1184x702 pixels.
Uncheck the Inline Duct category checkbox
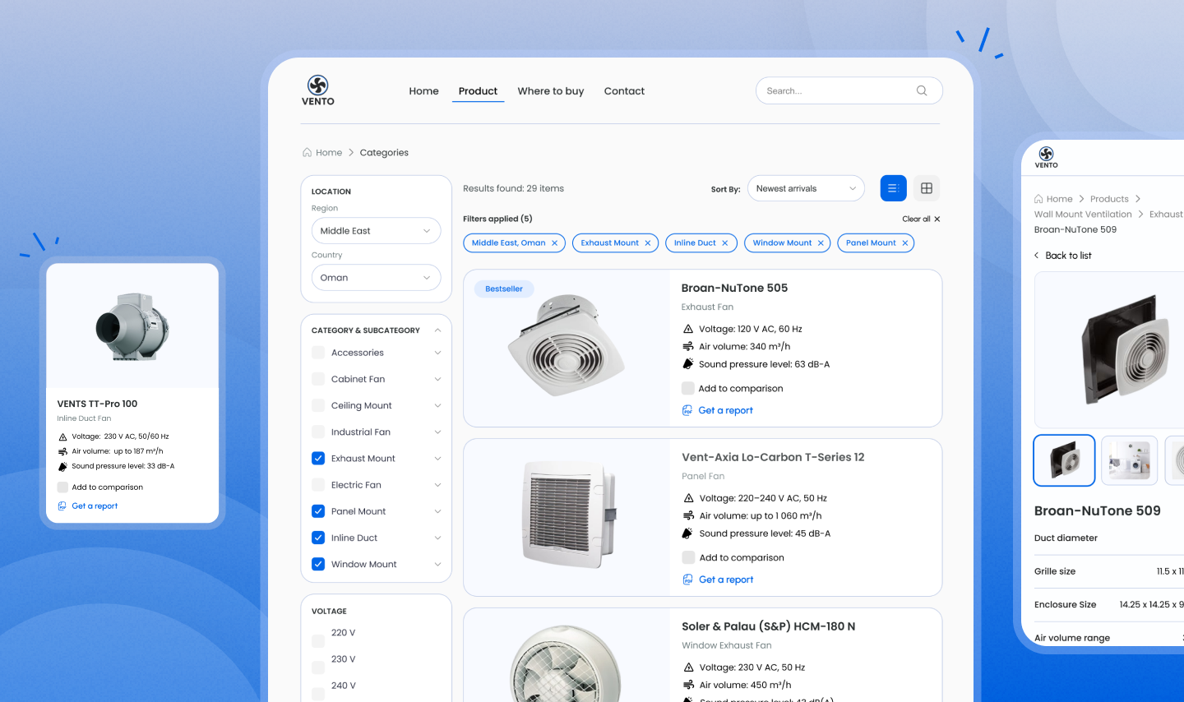coord(318,538)
